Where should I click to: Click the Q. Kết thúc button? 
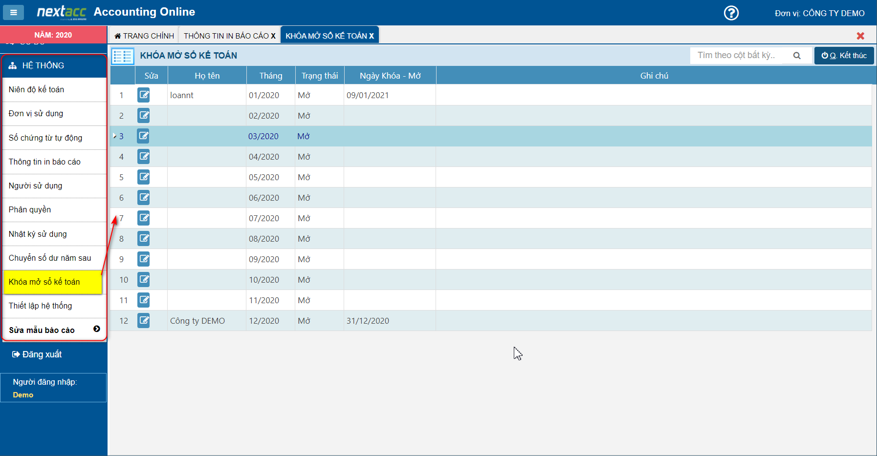tap(844, 56)
